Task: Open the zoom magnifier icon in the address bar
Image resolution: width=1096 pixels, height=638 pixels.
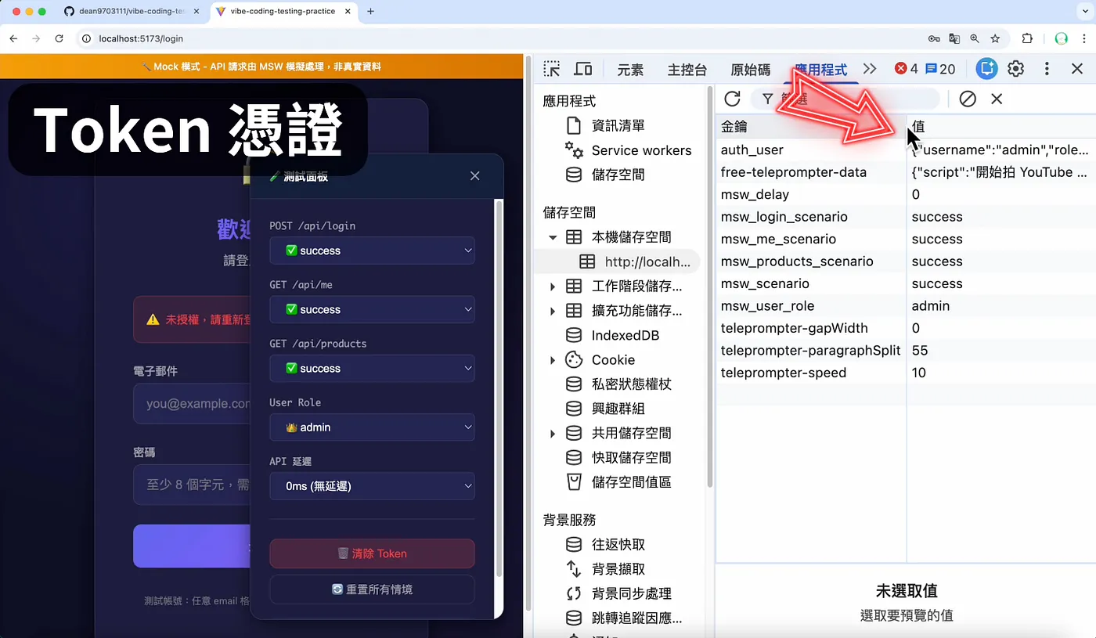Action: (975, 38)
